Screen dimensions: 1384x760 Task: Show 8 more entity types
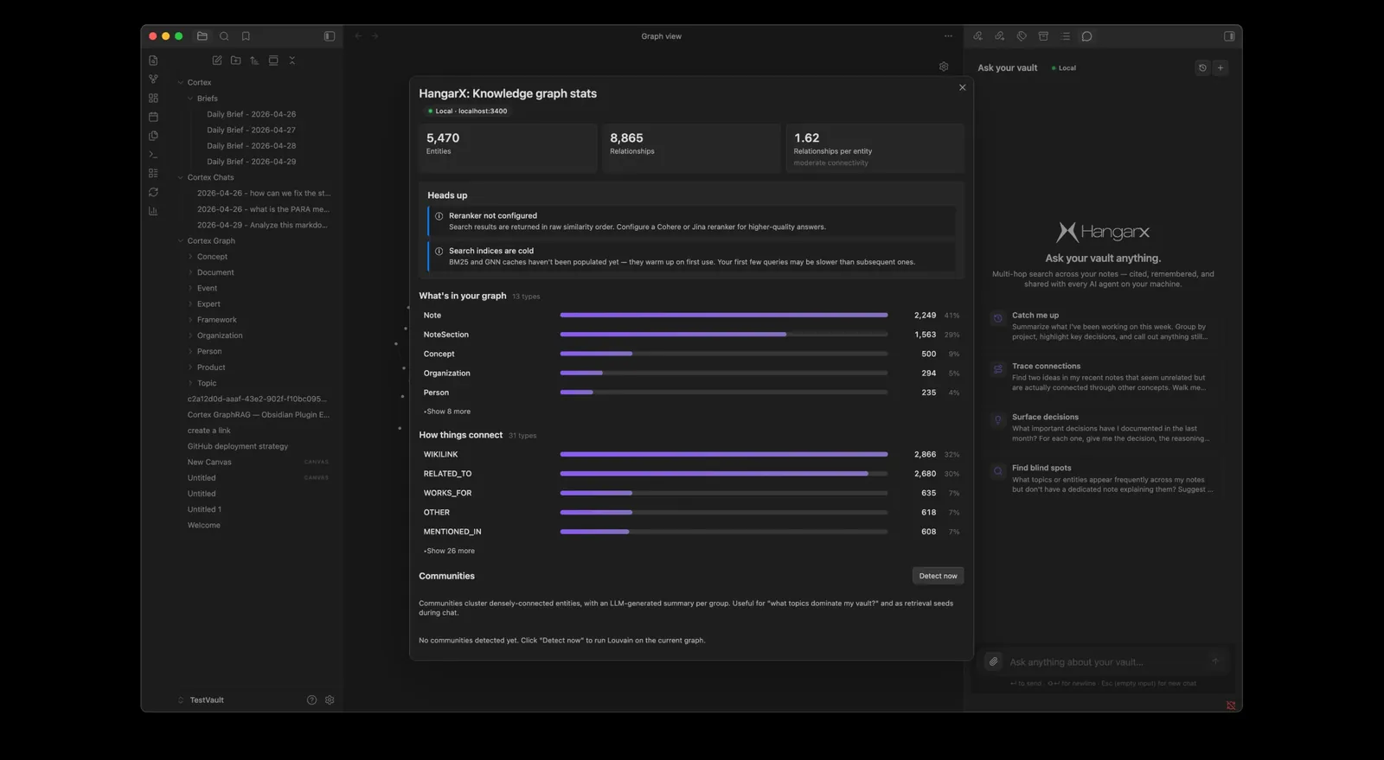coord(447,412)
